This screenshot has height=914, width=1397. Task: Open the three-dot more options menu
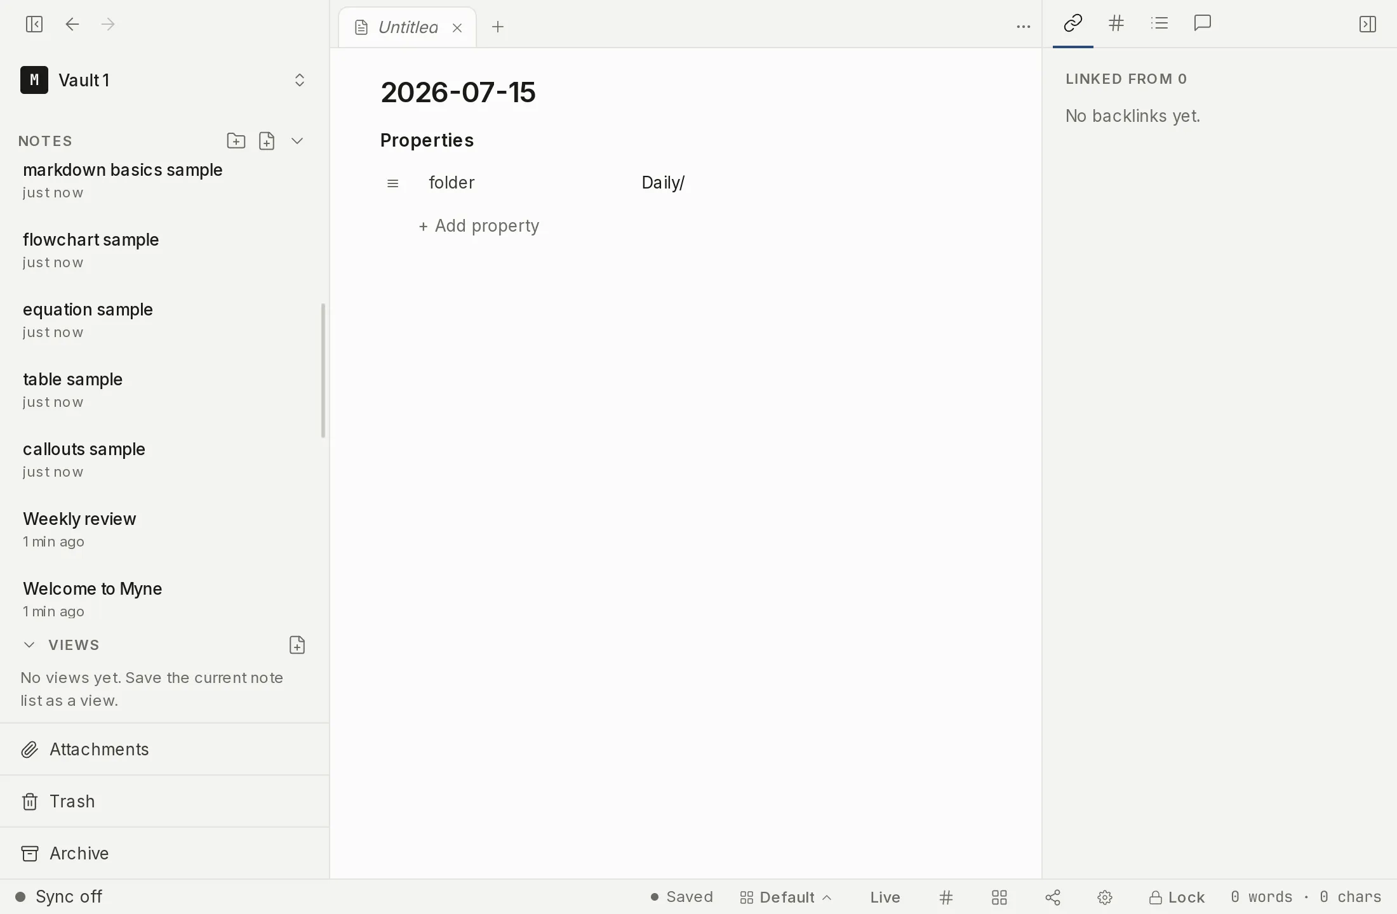(x=1023, y=27)
